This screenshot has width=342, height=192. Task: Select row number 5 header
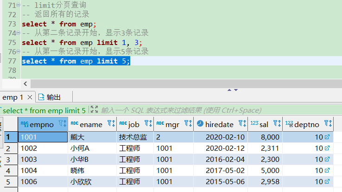point(11,182)
